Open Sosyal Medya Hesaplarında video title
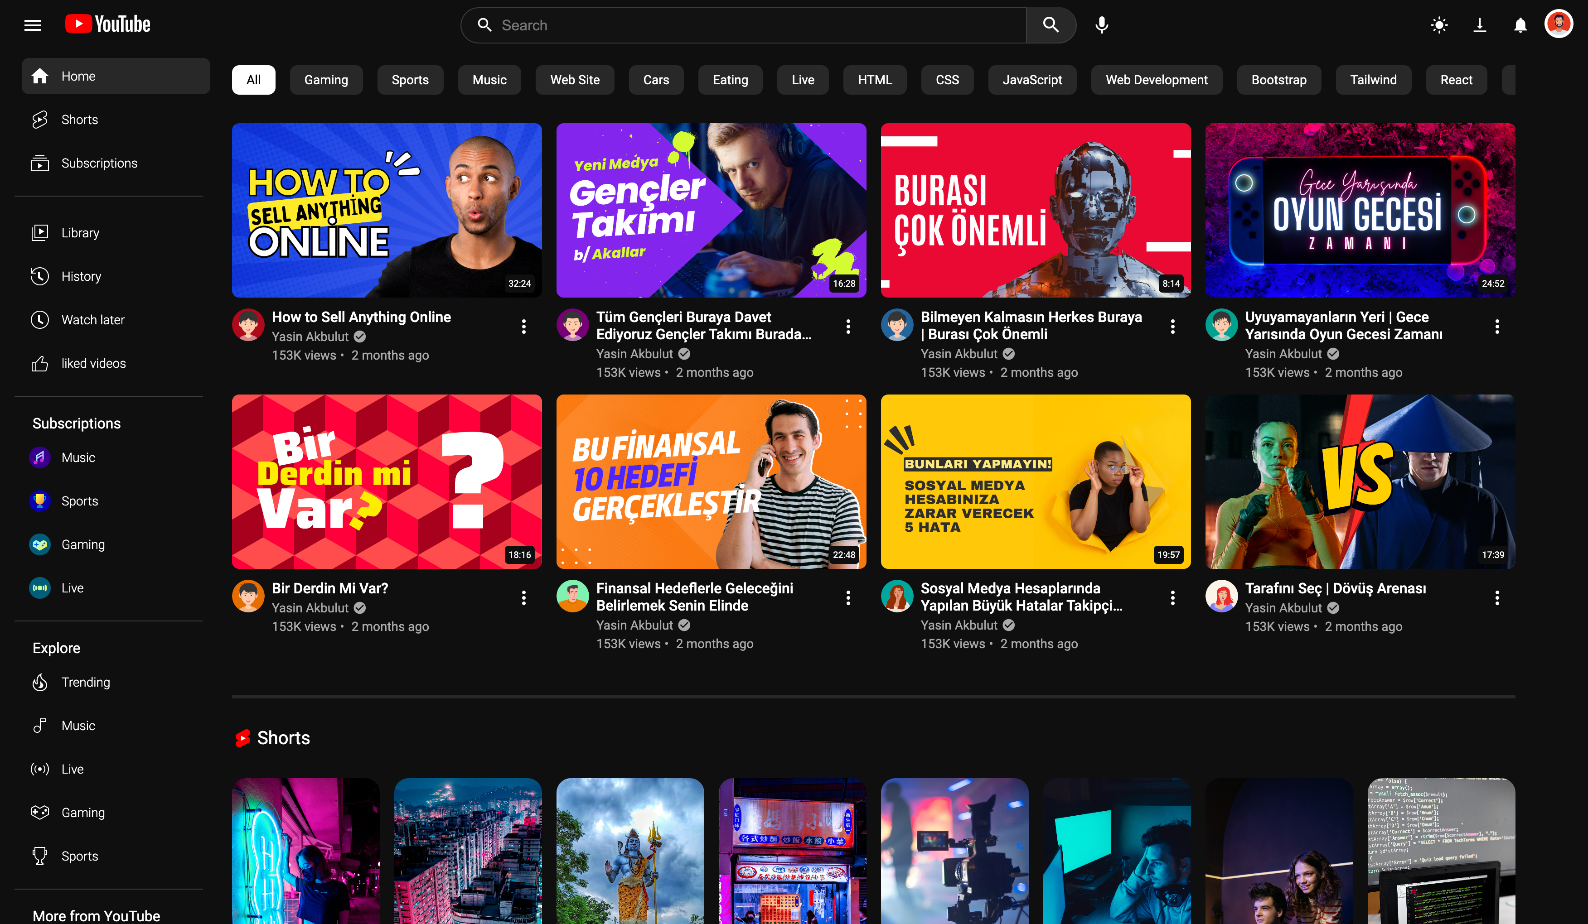The height and width of the screenshot is (924, 1588). [x=1021, y=597]
